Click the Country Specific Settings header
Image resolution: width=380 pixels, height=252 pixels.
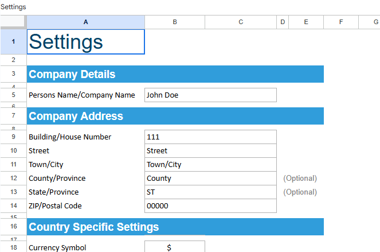pyautogui.click(x=175, y=227)
